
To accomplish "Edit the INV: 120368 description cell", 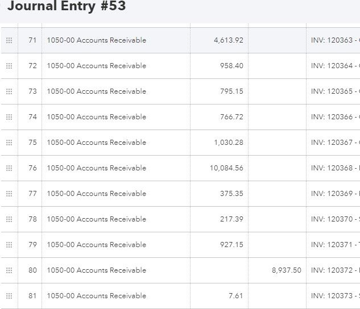I will tap(334, 168).
